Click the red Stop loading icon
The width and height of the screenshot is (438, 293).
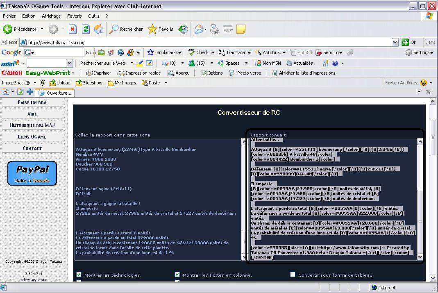[73, 29]
